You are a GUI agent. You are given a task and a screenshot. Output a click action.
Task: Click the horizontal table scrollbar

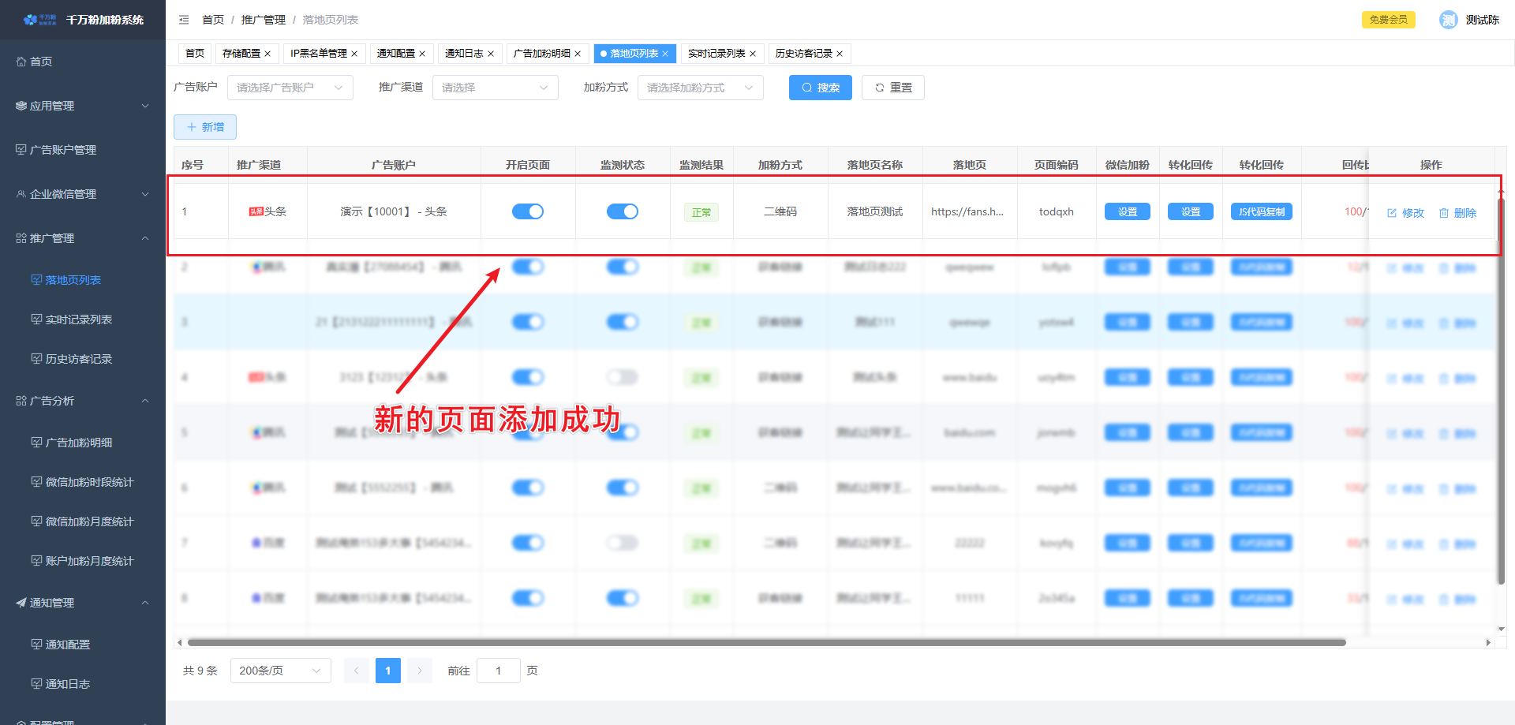[765, 642]
